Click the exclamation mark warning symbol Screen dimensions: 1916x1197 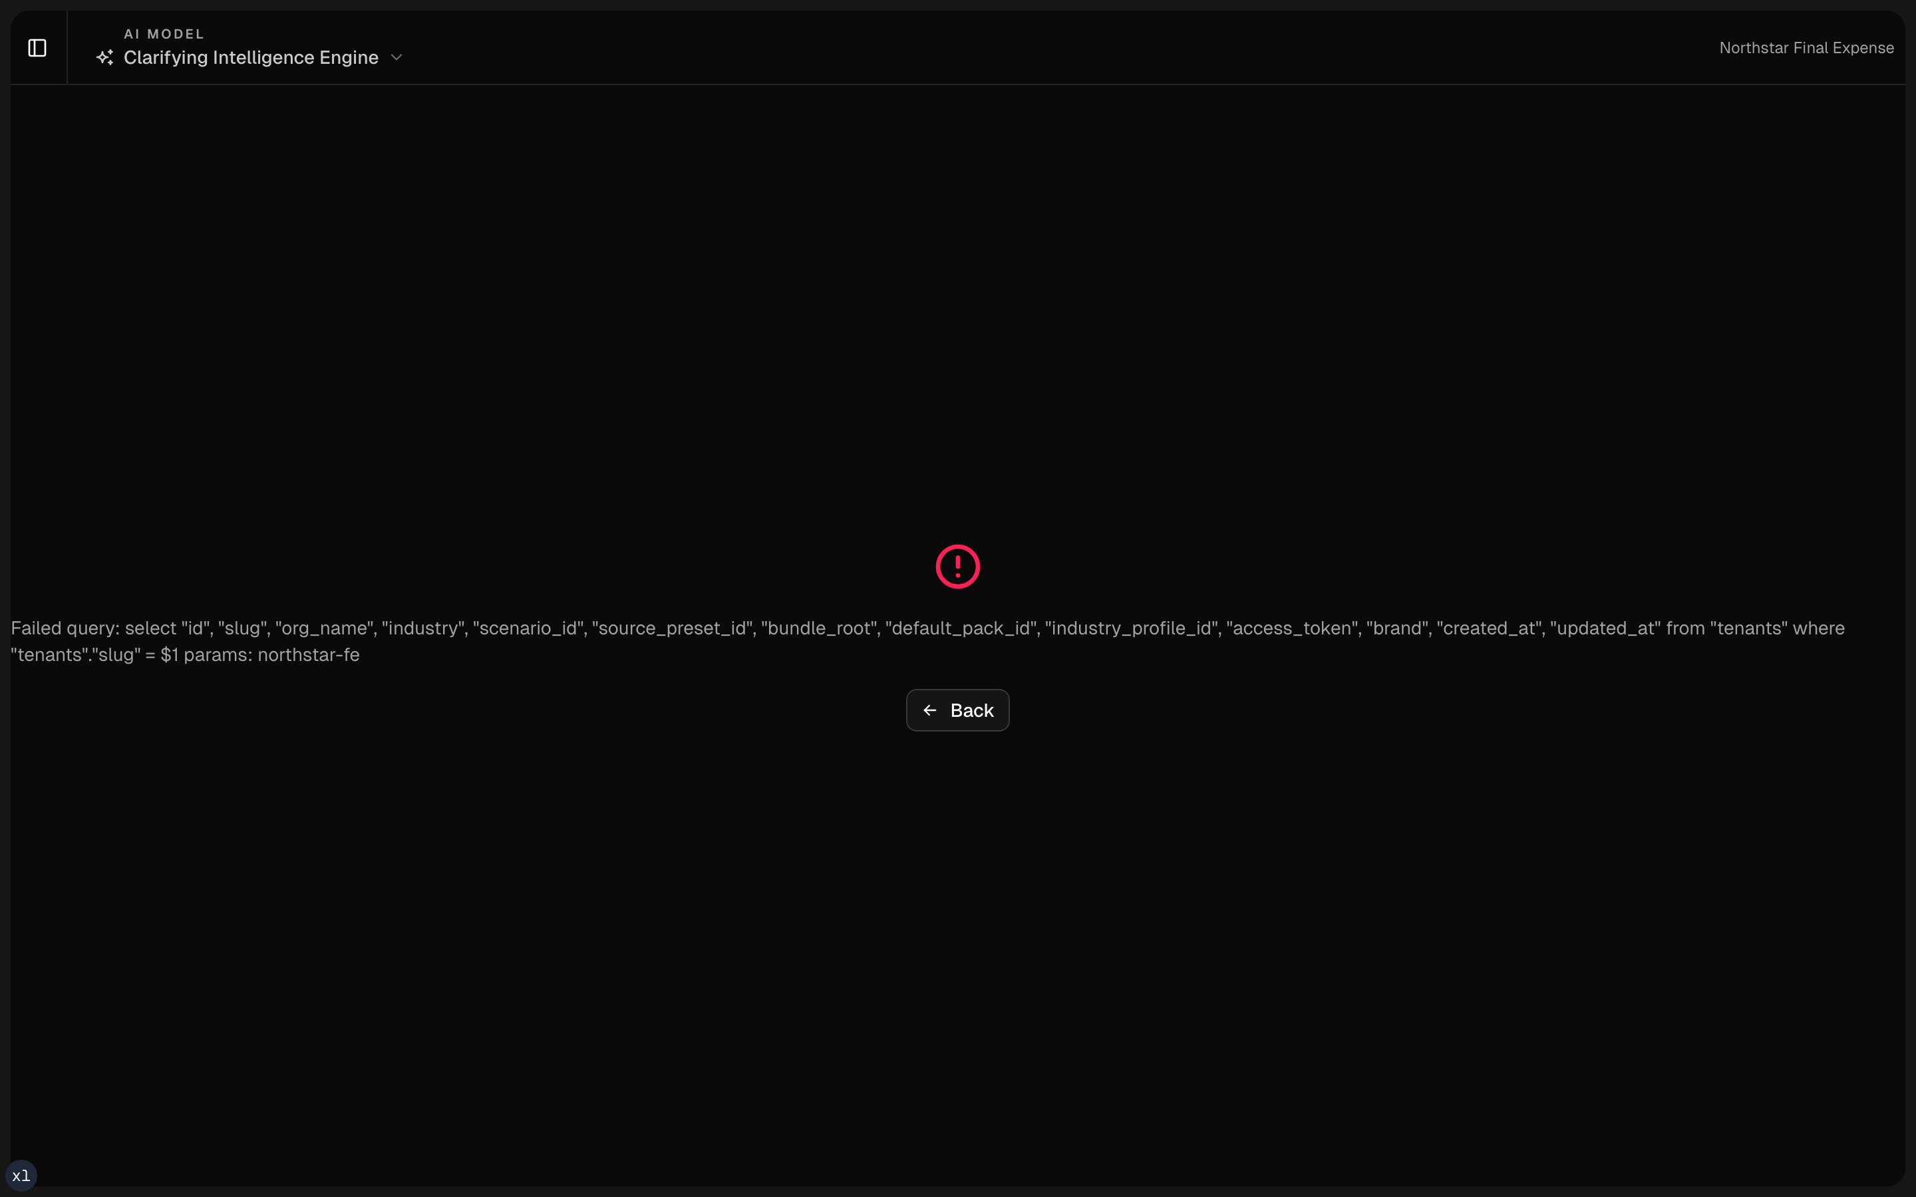[957, 565]
